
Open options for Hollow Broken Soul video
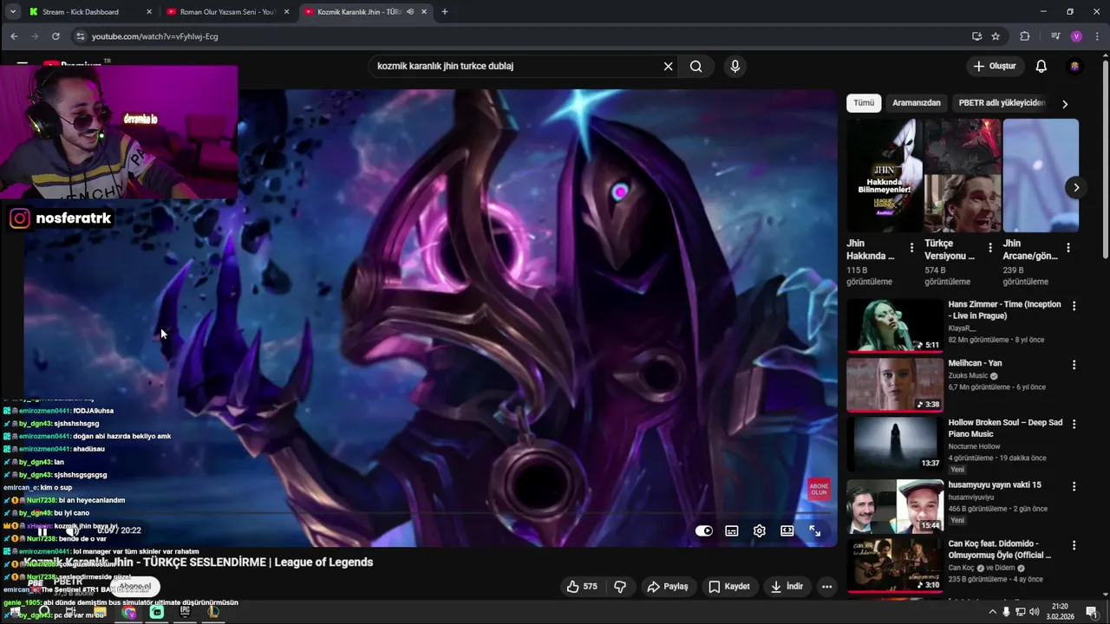pyautogui.click(x=1074, y=424)
